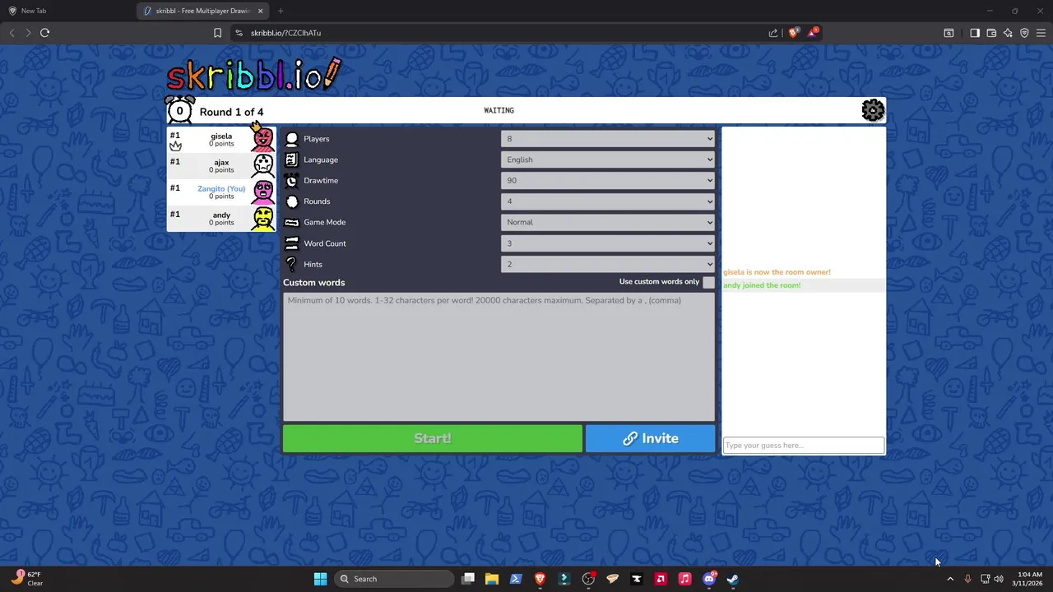Click player name andy in list
1053x592 pixels.
tap(221, 215)
